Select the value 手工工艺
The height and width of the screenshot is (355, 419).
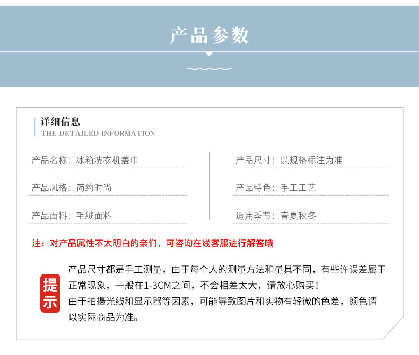point(298,188)
